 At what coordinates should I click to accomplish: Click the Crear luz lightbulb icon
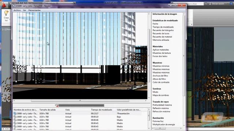pyautogui.click(x=6, y=13)
